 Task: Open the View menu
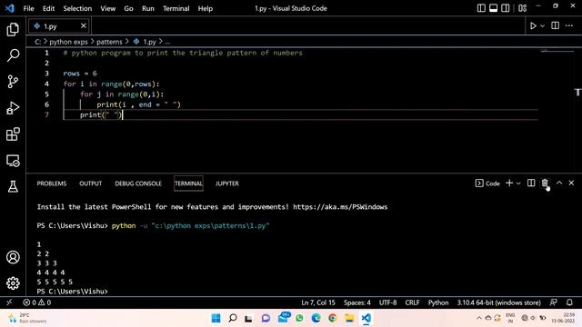point(107,8)
